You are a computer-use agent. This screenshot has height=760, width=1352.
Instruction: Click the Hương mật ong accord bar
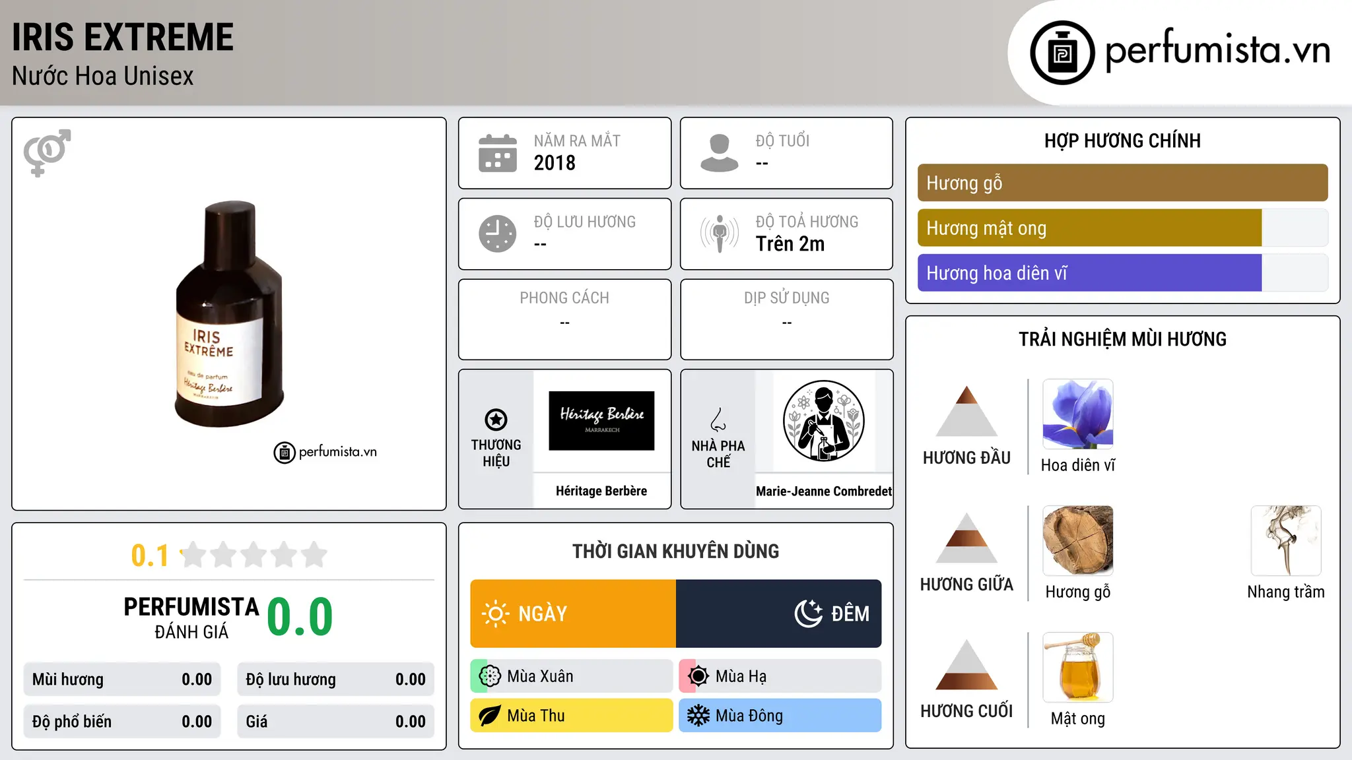(1123, 228)
